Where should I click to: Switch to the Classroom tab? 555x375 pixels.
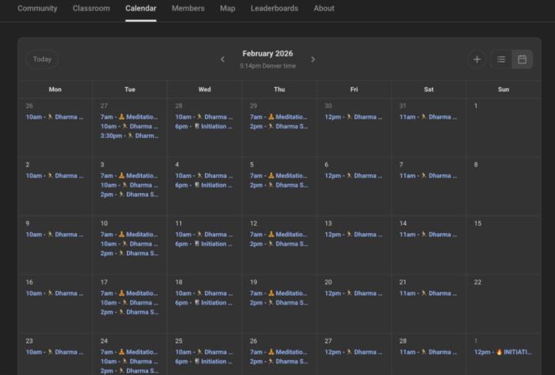click(91, 8)
